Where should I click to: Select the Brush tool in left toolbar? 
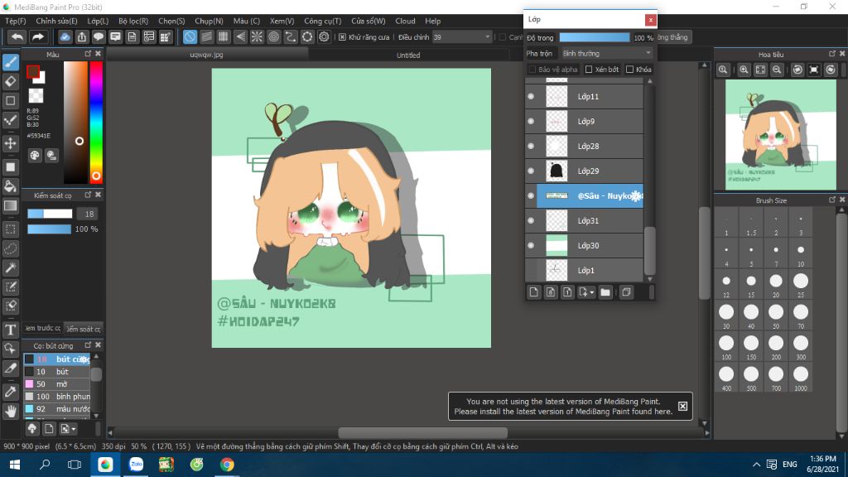11,62
